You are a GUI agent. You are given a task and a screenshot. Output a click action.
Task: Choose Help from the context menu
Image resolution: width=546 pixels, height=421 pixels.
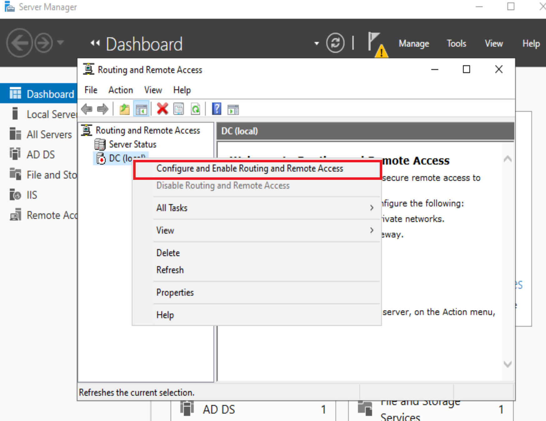click(x=257, y=315)
